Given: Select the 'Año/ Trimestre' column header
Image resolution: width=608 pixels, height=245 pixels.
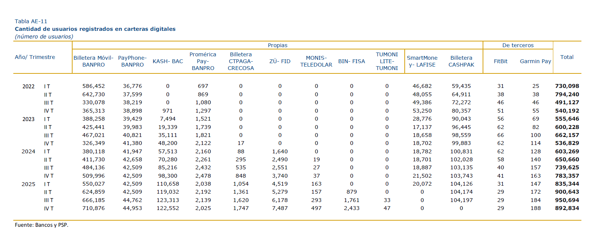Looking at the screenshot, I should (35, 57).
